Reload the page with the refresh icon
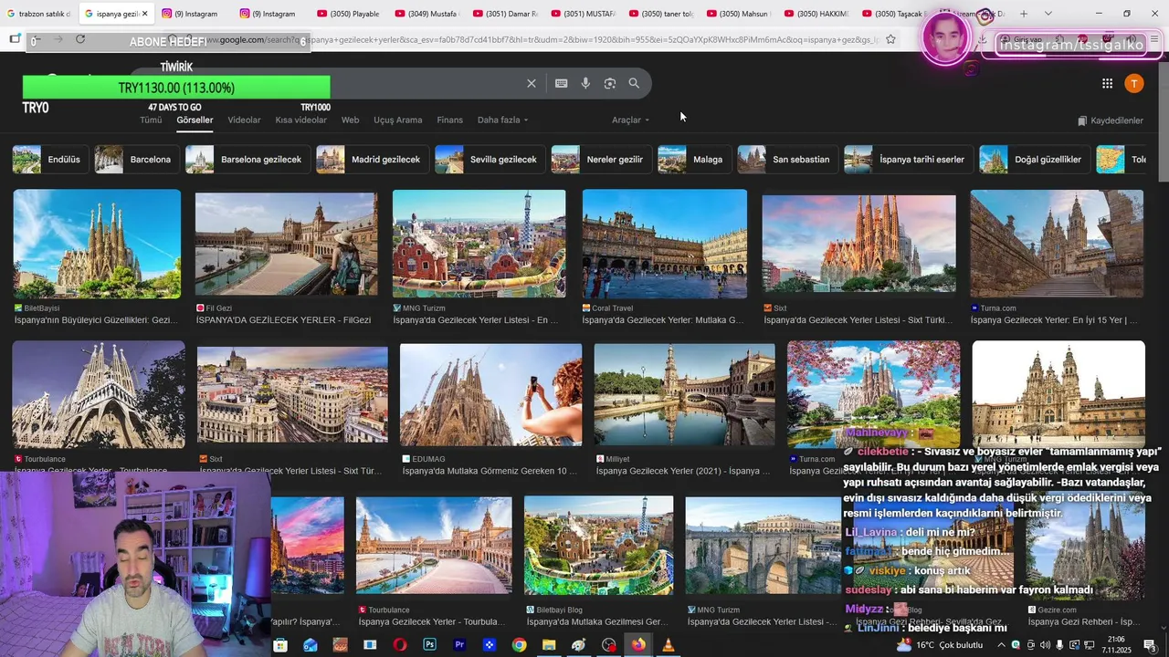 pyautogui.click(x=80, y=39)
